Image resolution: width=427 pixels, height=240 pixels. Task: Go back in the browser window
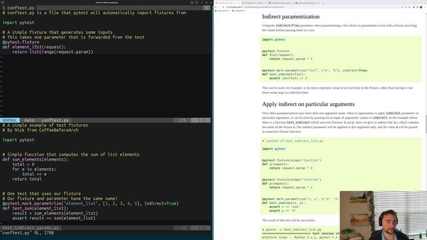pyautogui.click(x=216, y=7)
